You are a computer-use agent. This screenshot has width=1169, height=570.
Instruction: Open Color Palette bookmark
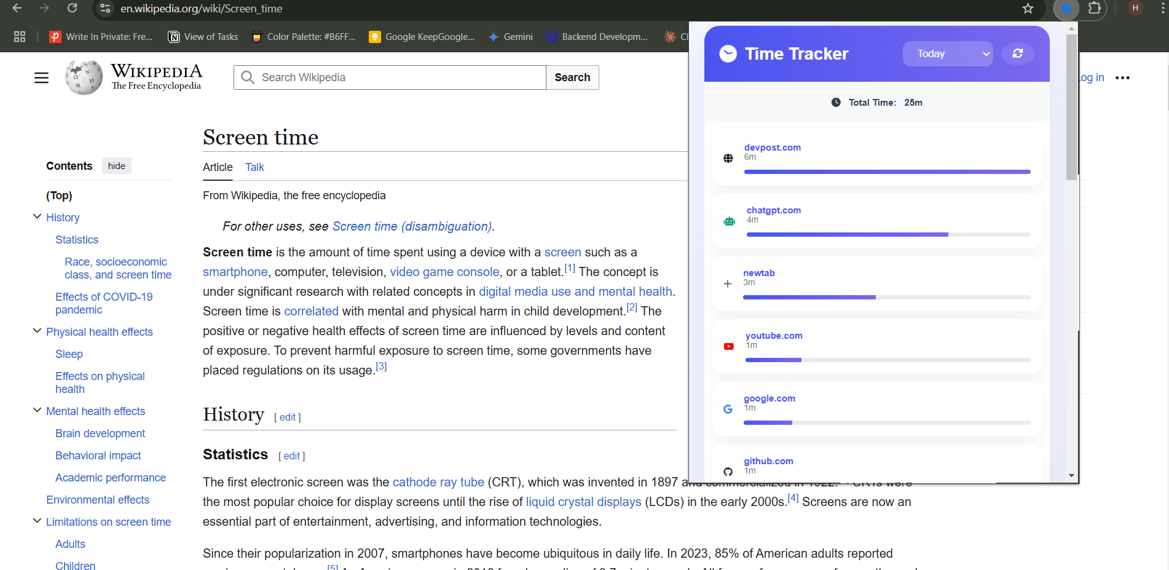click(304, 37)
